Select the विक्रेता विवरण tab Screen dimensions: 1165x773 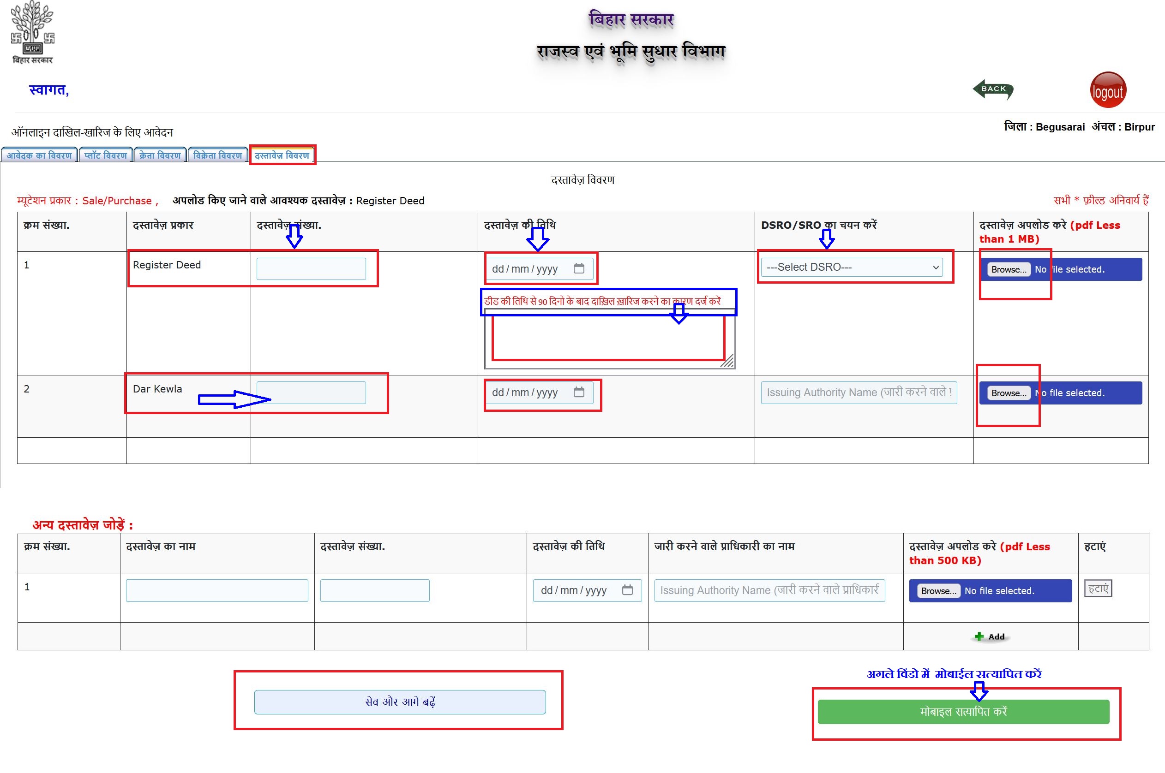pyautogui.click(x=217, y=155)
